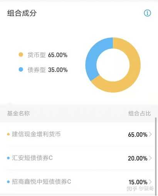
Task: Click the 组合成分 section title
Action: (x=22, y=13)
